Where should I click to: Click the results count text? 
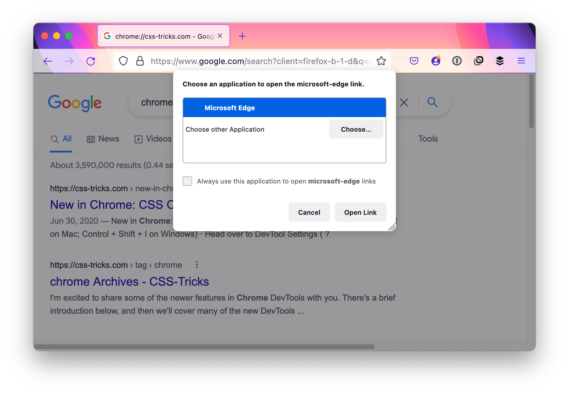click(x=112, y=165)
